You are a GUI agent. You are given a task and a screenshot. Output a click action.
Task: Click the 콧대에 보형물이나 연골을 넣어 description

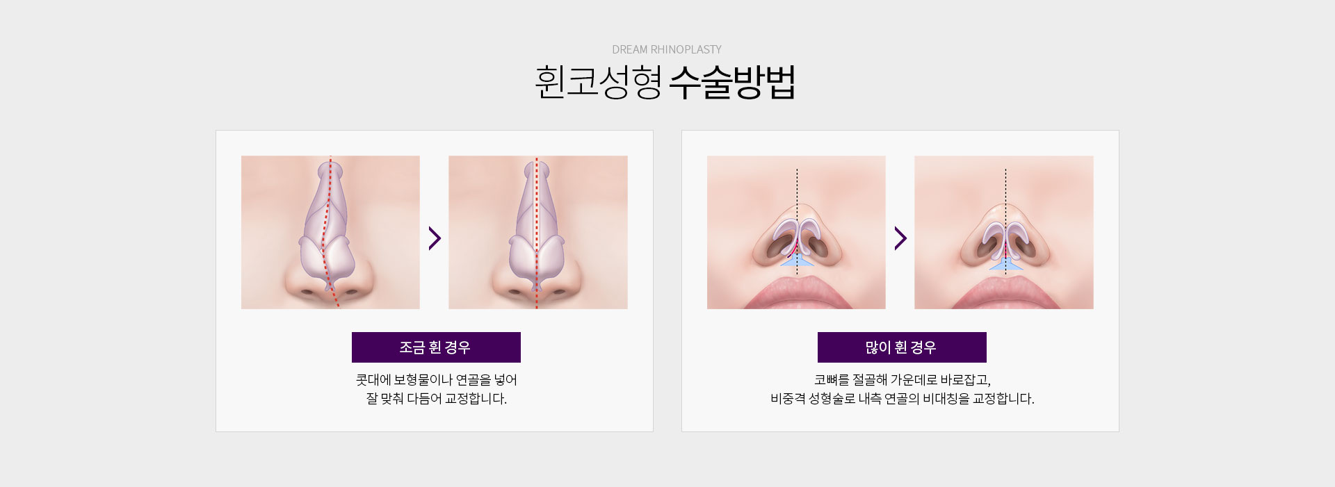pos(437,380)
